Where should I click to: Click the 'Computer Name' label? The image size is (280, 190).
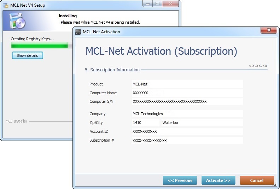pyautogui.click(x=103, y=93)
